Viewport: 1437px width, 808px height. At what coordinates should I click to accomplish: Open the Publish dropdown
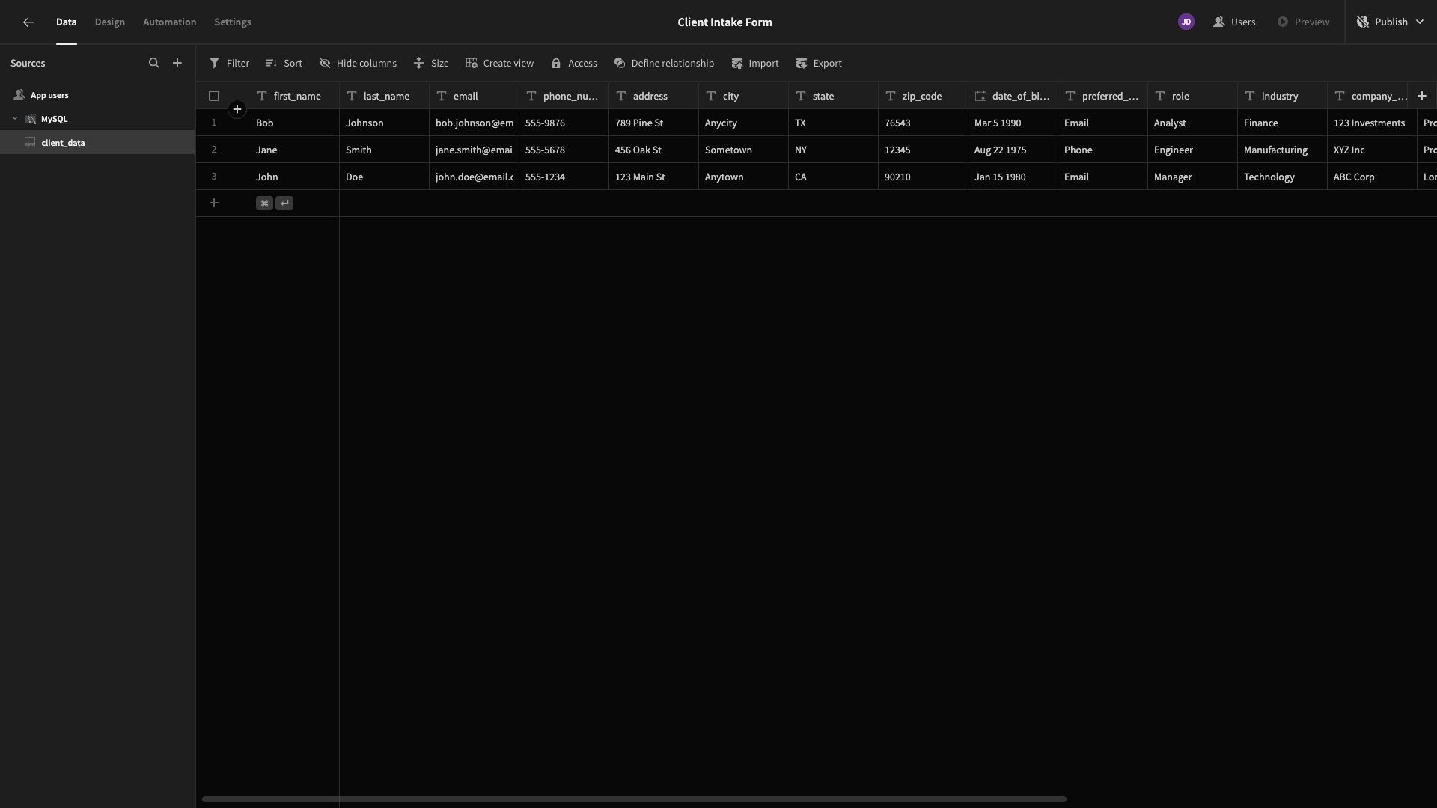(1390, 22)
